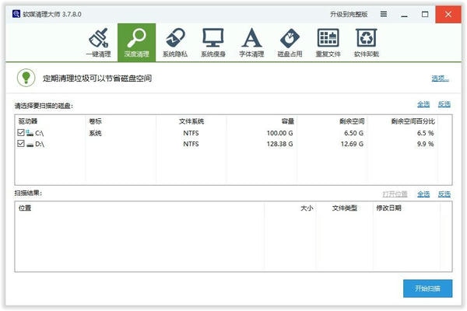Click NTFS in the D:\ row
The image size is (467, 311).
(191, 144)
